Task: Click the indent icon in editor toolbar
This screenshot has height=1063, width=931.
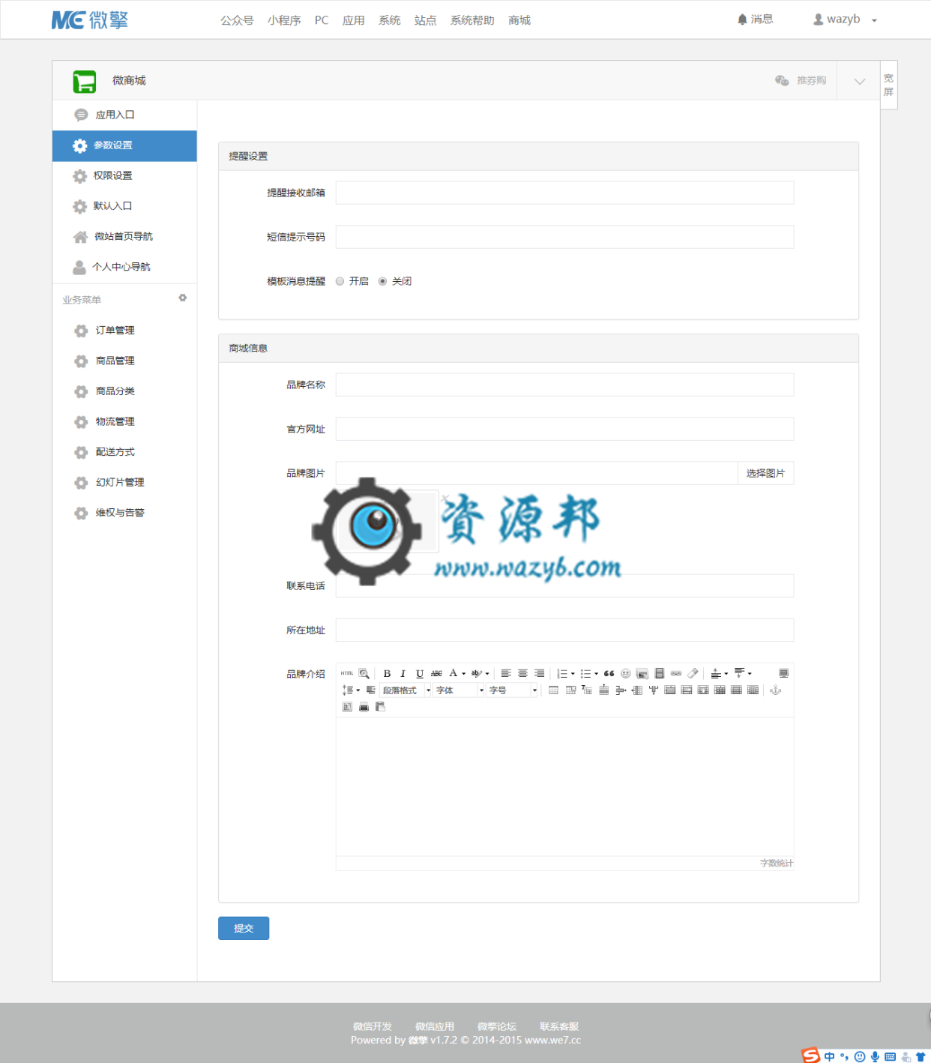Action: click(370, 690)
